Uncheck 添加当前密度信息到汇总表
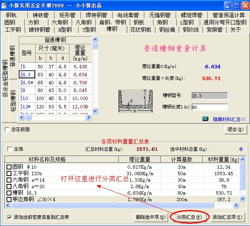Image resolution: width=250 pixels, height=226 pixels. [x=10, y=217]
